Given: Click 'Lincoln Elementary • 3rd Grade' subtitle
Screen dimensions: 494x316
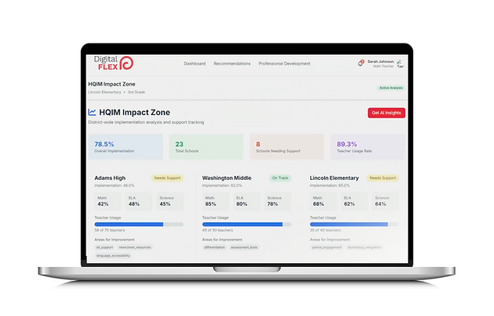Looking at the screenshot, I should 117,92.
